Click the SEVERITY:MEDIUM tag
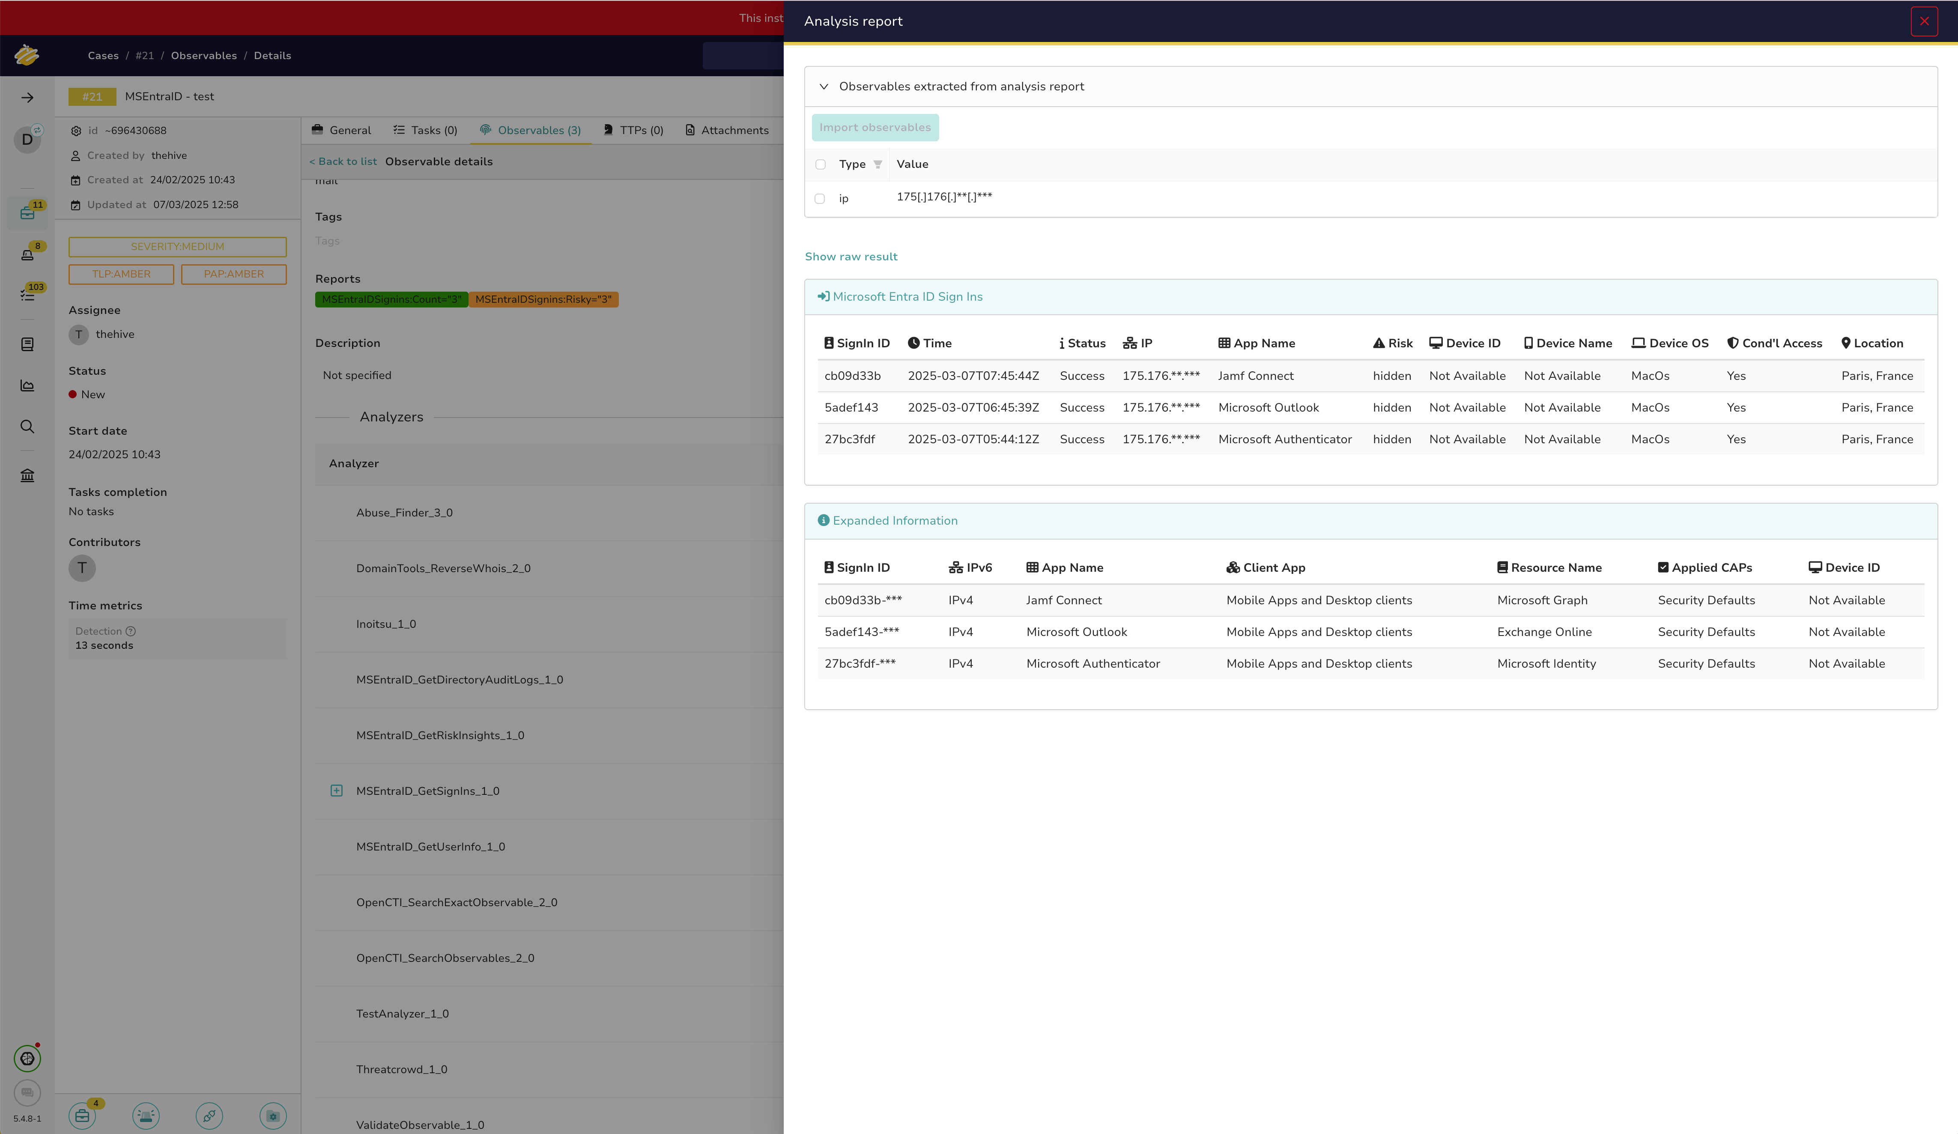The image size is (1958, 1134). [177, 247]
